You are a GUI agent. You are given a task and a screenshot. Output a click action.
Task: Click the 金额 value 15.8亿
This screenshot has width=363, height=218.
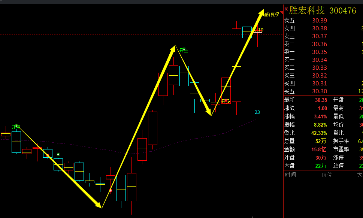click(x=320, y=149)
